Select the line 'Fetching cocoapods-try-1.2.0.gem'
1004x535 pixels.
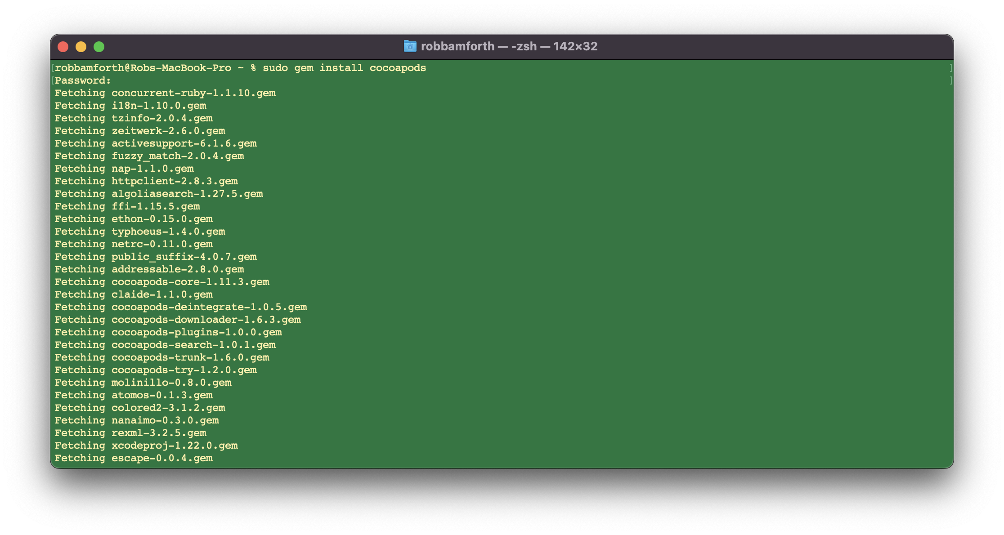[156, 370]
